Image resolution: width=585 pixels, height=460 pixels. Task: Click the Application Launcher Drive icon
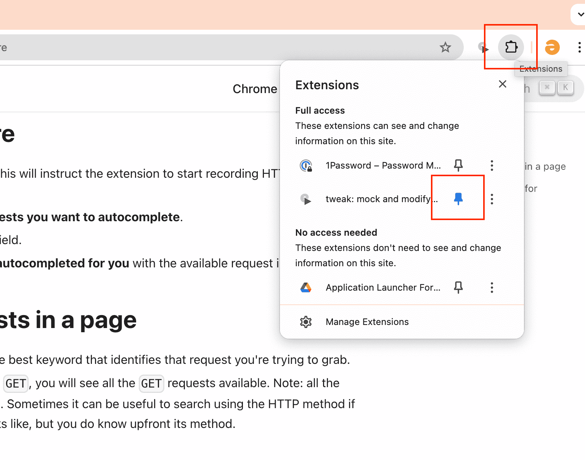tap(306, 288)
